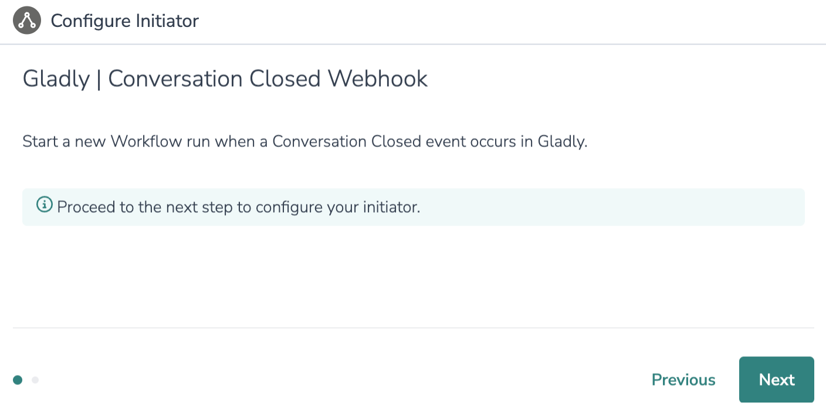
Task: Click the workflow initiator icon in header
Action: click(26, 21)
